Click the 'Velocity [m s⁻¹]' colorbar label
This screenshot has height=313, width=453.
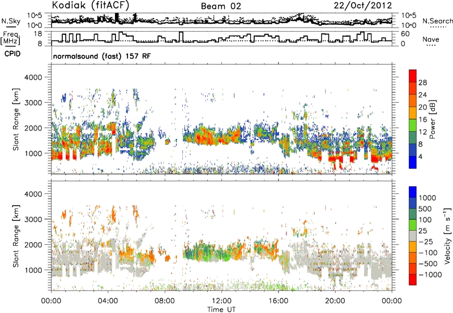coord(447,236)
